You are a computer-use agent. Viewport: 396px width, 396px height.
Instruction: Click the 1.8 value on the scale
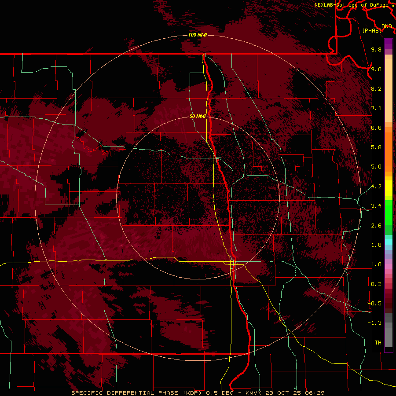click(376, 245)
